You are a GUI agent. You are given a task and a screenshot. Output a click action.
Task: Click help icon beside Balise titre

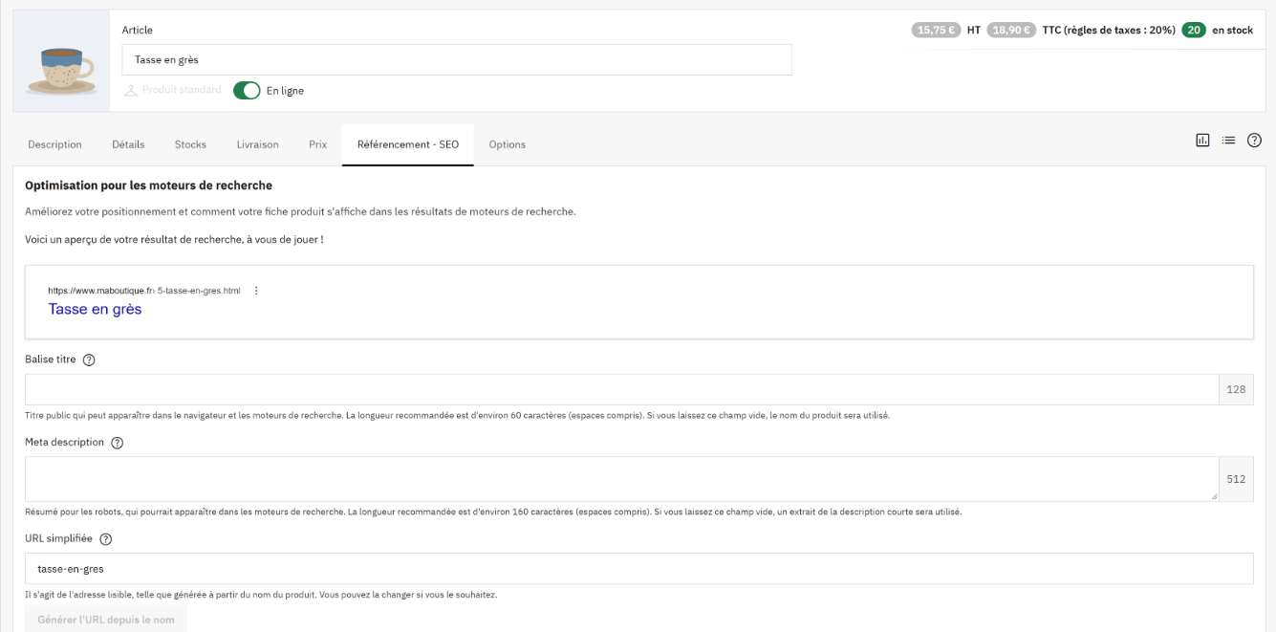[x=89, y=360]
